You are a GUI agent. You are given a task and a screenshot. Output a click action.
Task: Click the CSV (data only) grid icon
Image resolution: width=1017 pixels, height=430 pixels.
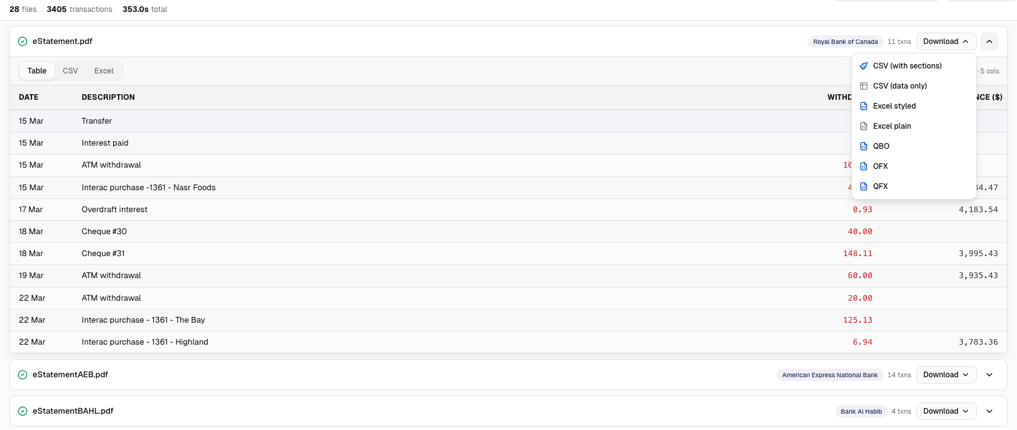click(864, 85)
